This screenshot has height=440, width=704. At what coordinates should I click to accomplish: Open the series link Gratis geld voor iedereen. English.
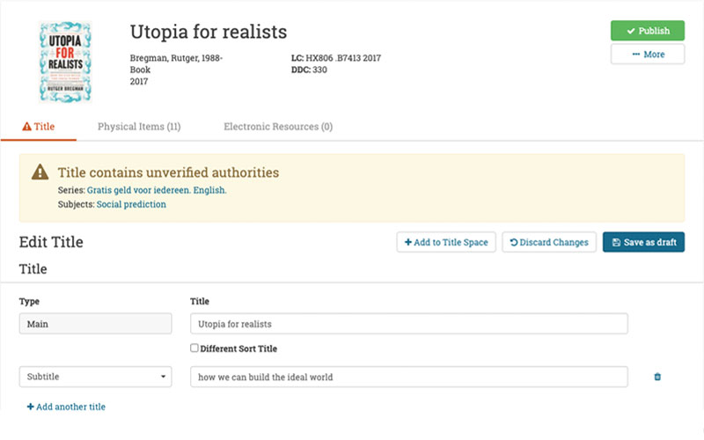157,190
